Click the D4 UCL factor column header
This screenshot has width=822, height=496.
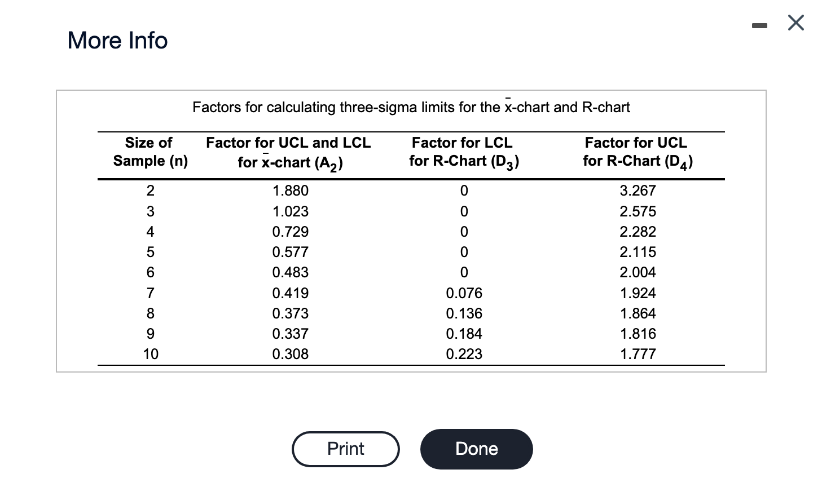638,152
